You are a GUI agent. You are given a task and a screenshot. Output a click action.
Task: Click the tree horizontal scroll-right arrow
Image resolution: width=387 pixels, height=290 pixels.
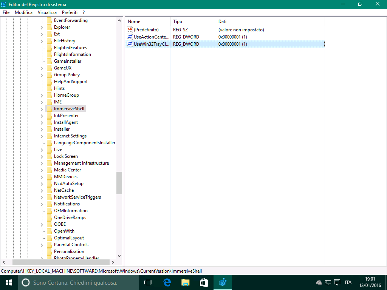click(x=113, y=262)
